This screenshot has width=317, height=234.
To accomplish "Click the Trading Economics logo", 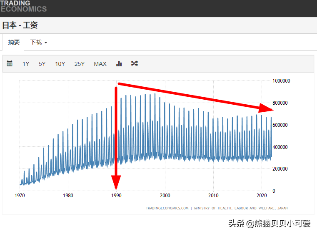I will [x=23, y=6].
